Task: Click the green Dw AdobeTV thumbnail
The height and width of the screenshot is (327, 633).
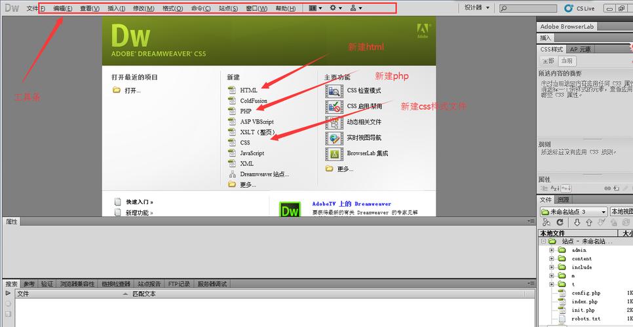Action: 290,209
